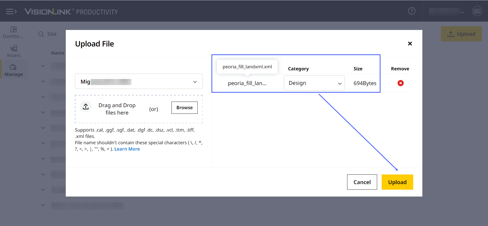Click the yellow Upload button in dialog

pos(397,182)
